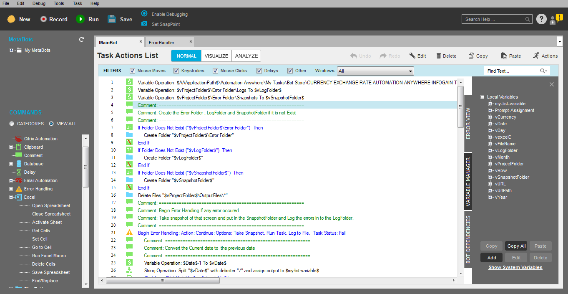Uncheck the Mouse Moves filter
Screen dimensions: 568x294
click(133, 71)
